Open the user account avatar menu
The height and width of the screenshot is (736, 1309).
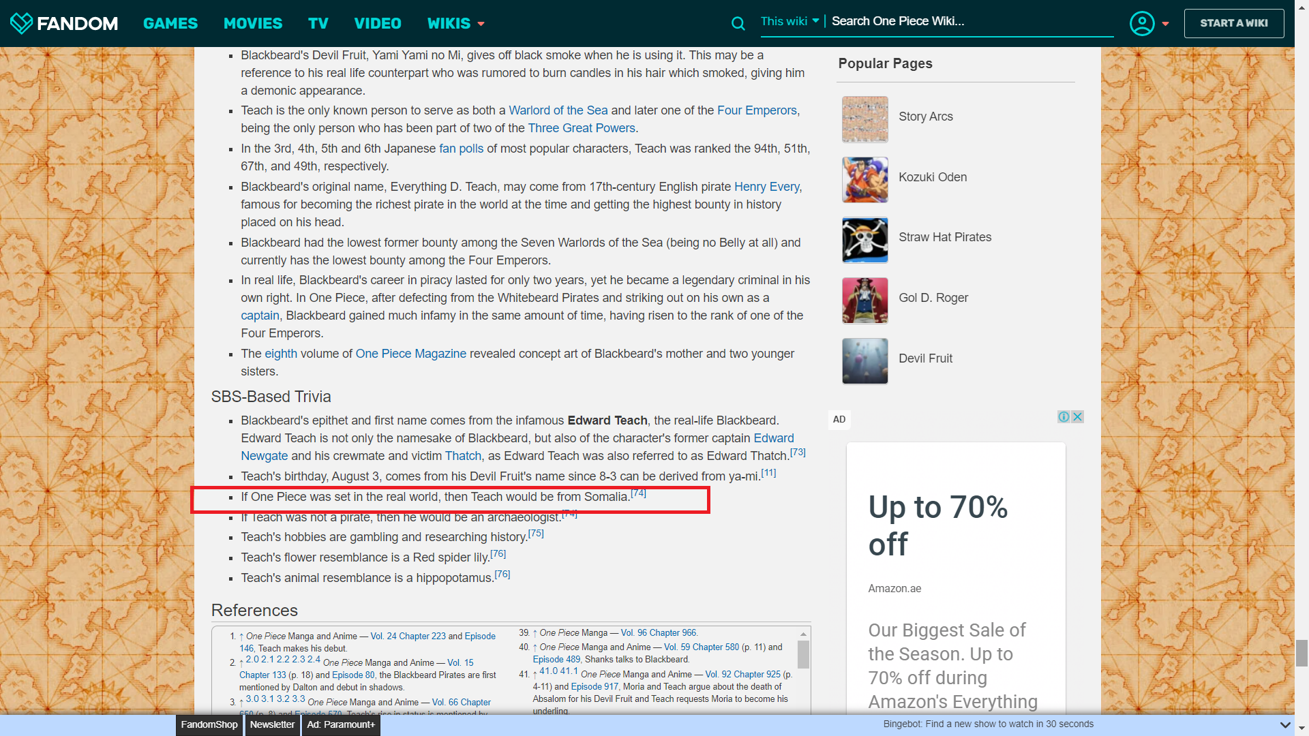pos(1142,23)
